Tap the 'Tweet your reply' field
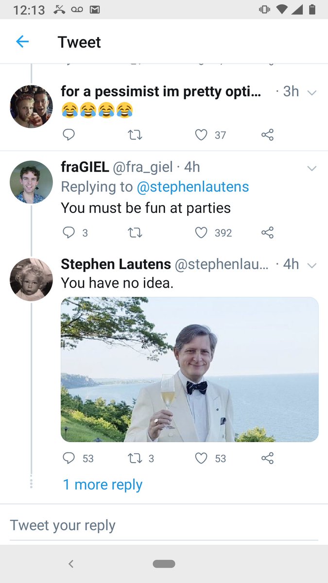This screenshot has height=583, width=328. click(x=164, y=526)
